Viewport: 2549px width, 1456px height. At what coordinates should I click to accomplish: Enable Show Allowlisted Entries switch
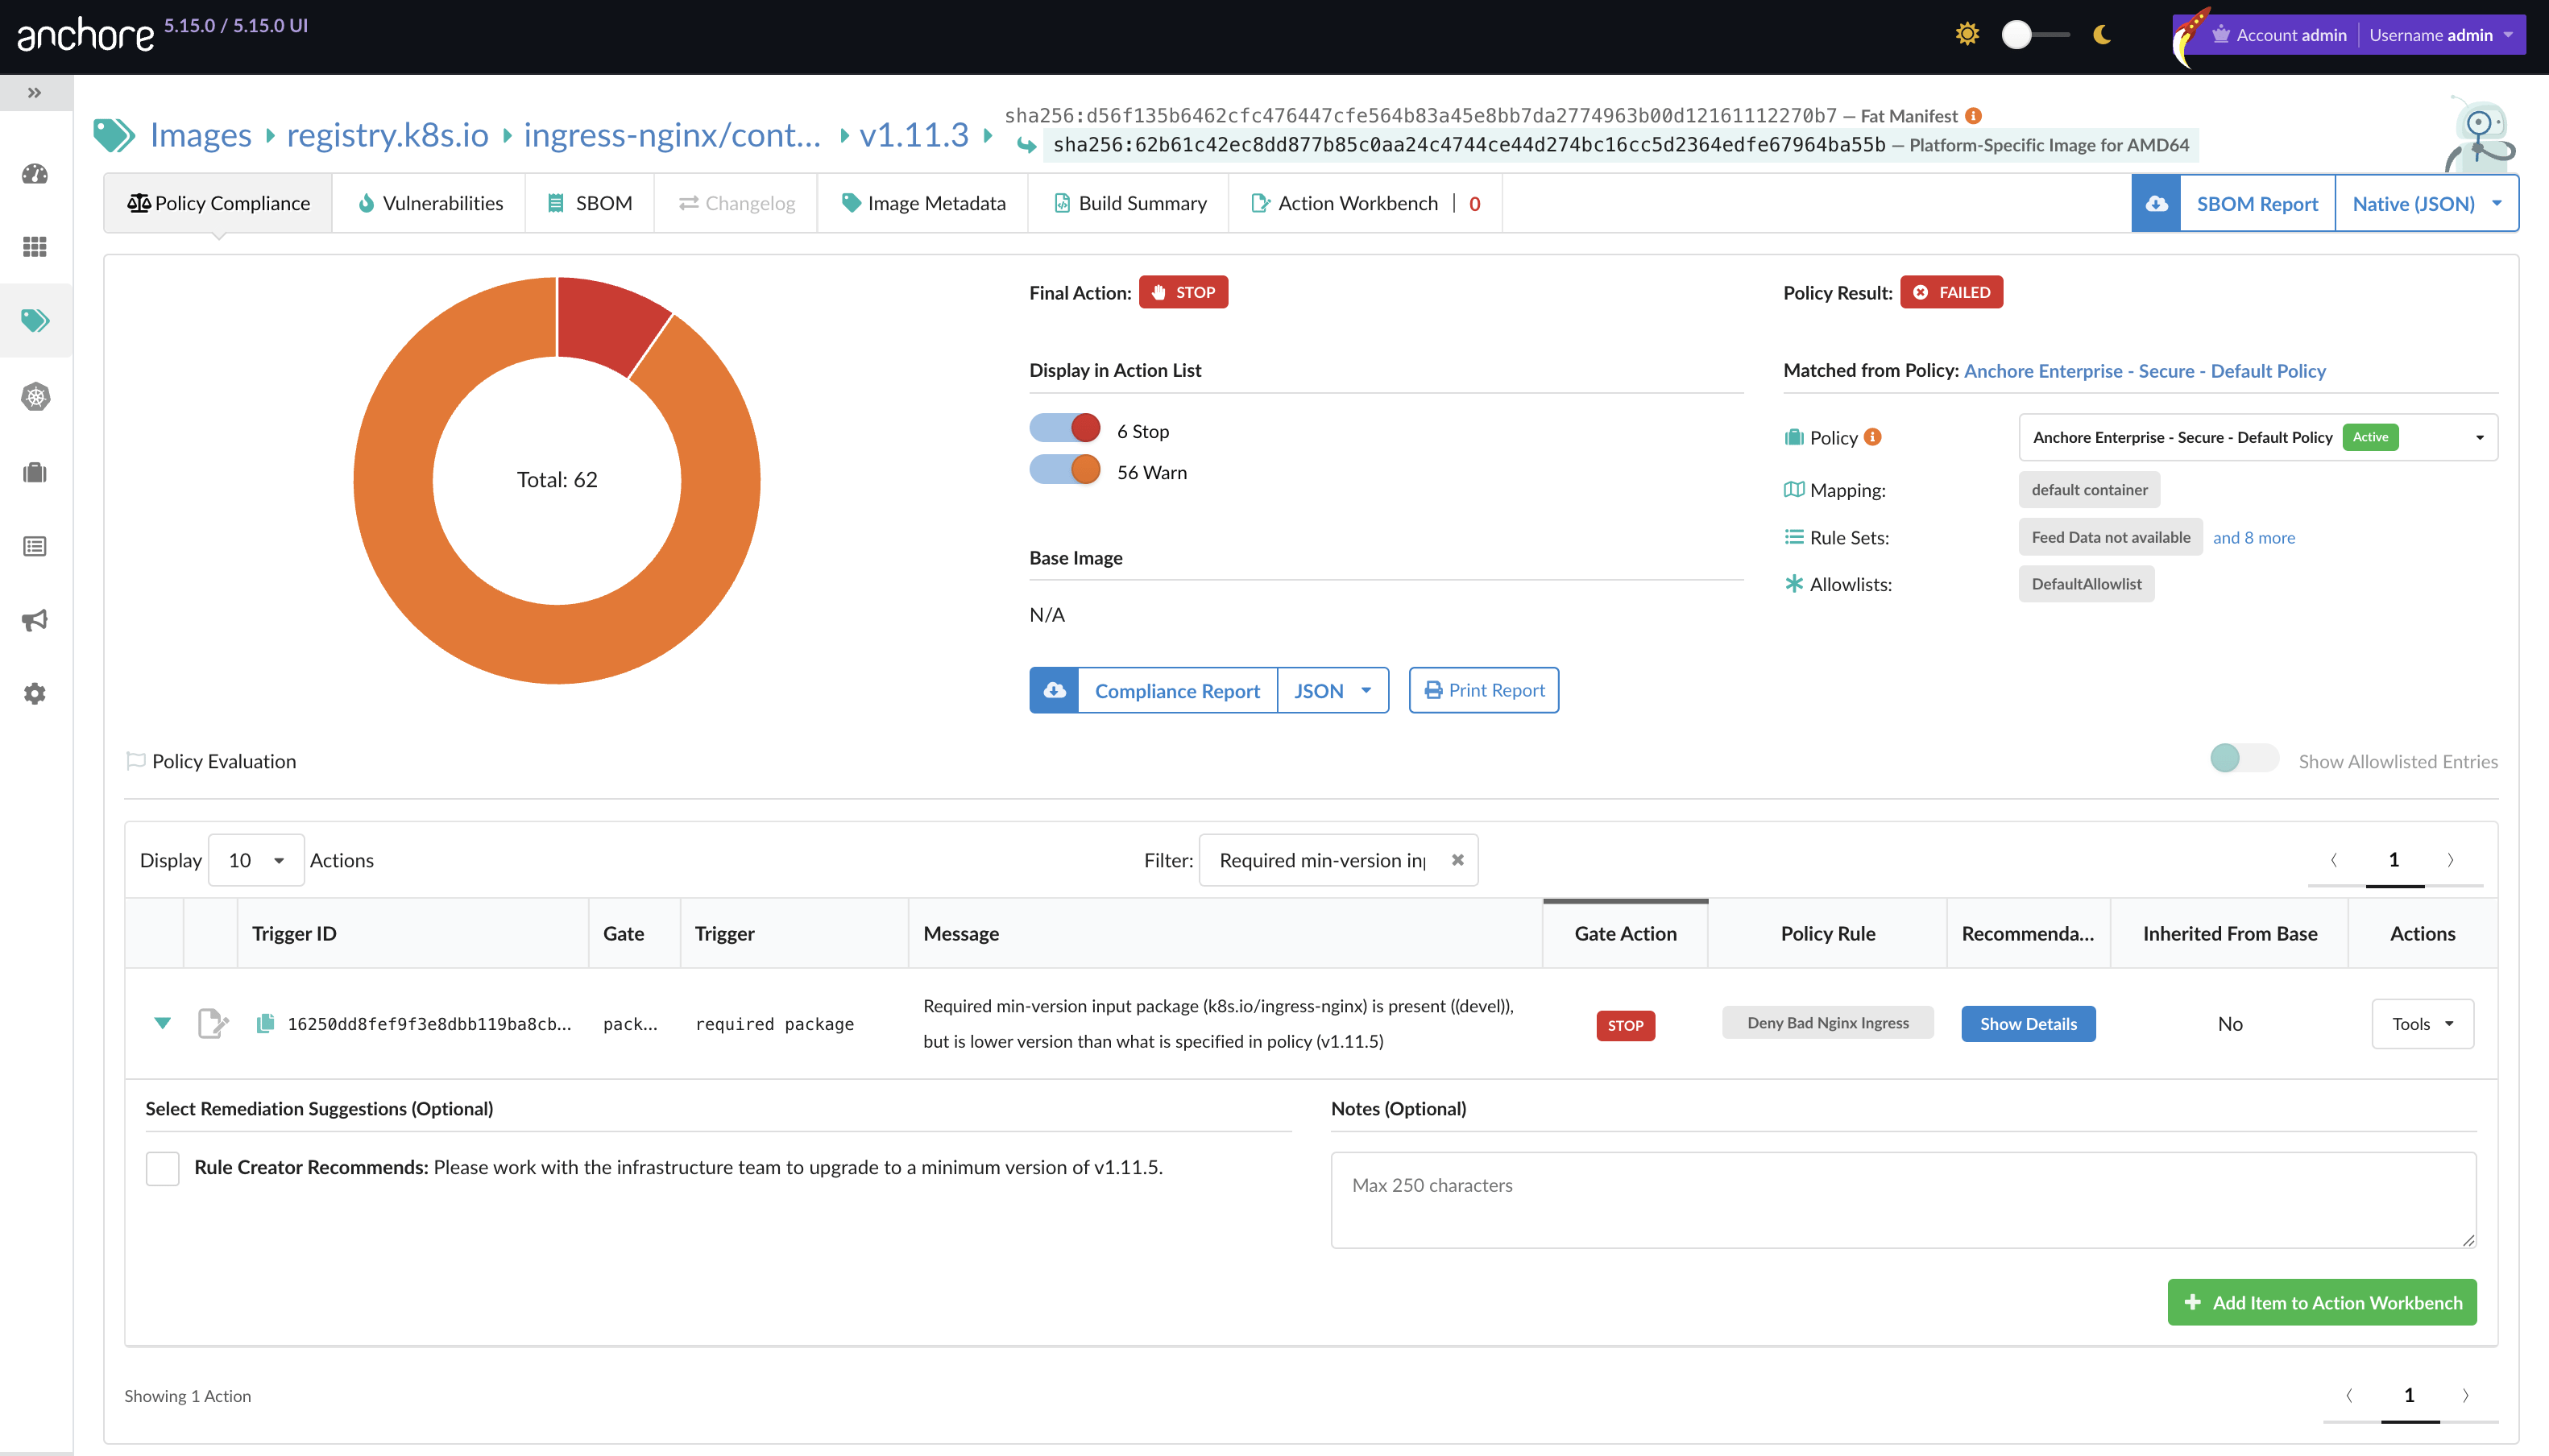tap(2244, 758)
